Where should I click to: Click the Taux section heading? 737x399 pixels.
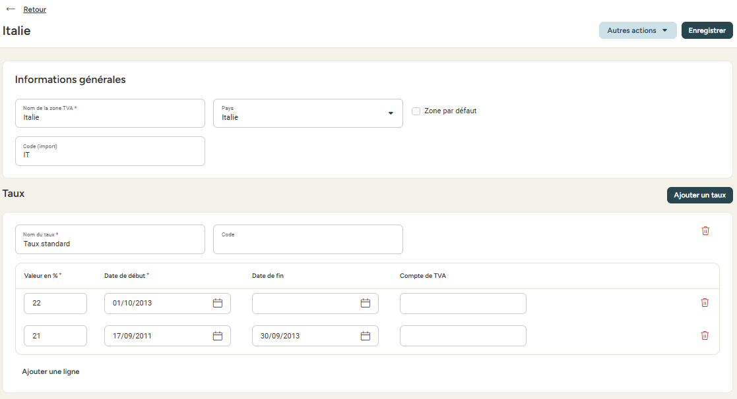[14, 194]
